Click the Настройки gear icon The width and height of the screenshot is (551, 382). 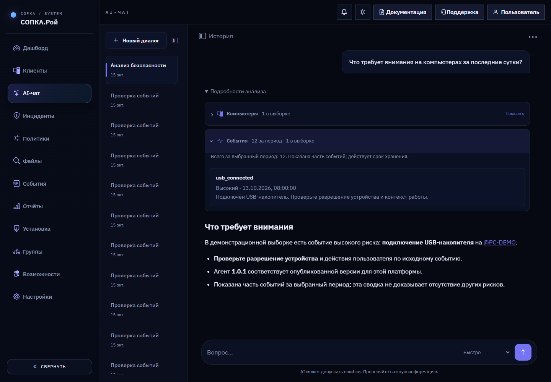pos(16,297)
